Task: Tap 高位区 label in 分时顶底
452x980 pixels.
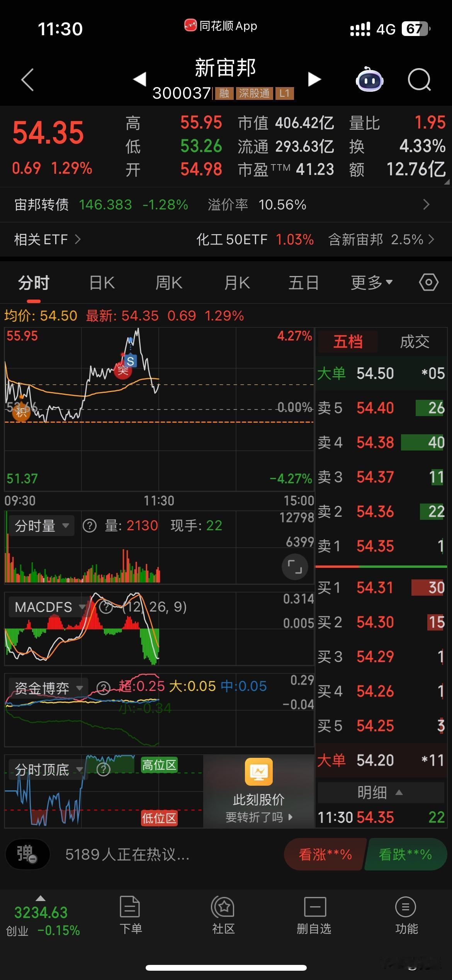Action: pos(159,765)
